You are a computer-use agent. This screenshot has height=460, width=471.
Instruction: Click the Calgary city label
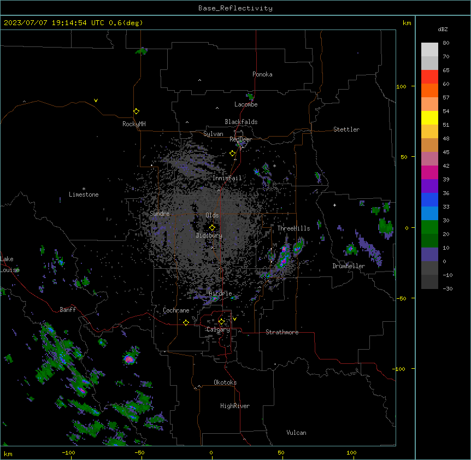click(x=218, y=329)
